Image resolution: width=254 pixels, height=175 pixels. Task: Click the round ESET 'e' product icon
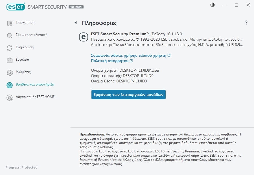83,37
